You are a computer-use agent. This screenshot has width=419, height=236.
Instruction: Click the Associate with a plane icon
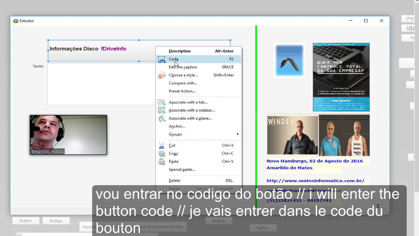pyautogui.click(x=162, y=118)
